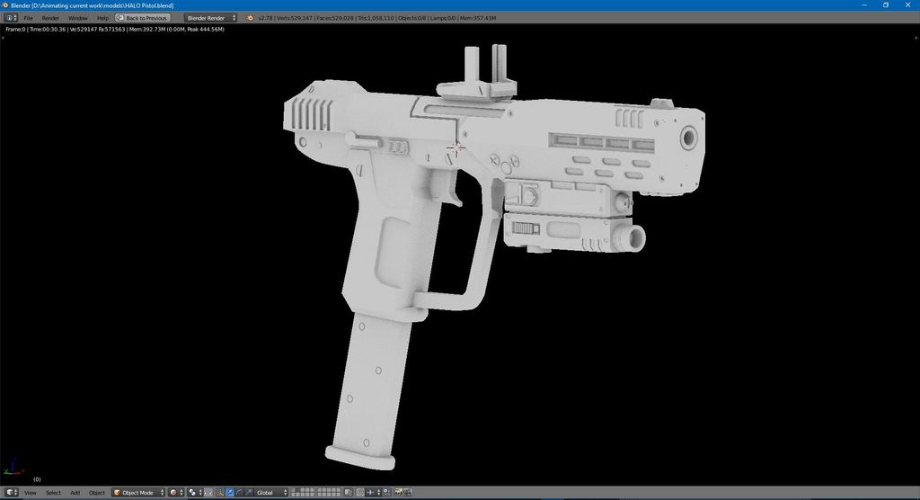Image resolution: width=920 pixels, height=500 pixels.
Task: Enable the rotate manipulator arc
Action: click(x=239, y=493)
